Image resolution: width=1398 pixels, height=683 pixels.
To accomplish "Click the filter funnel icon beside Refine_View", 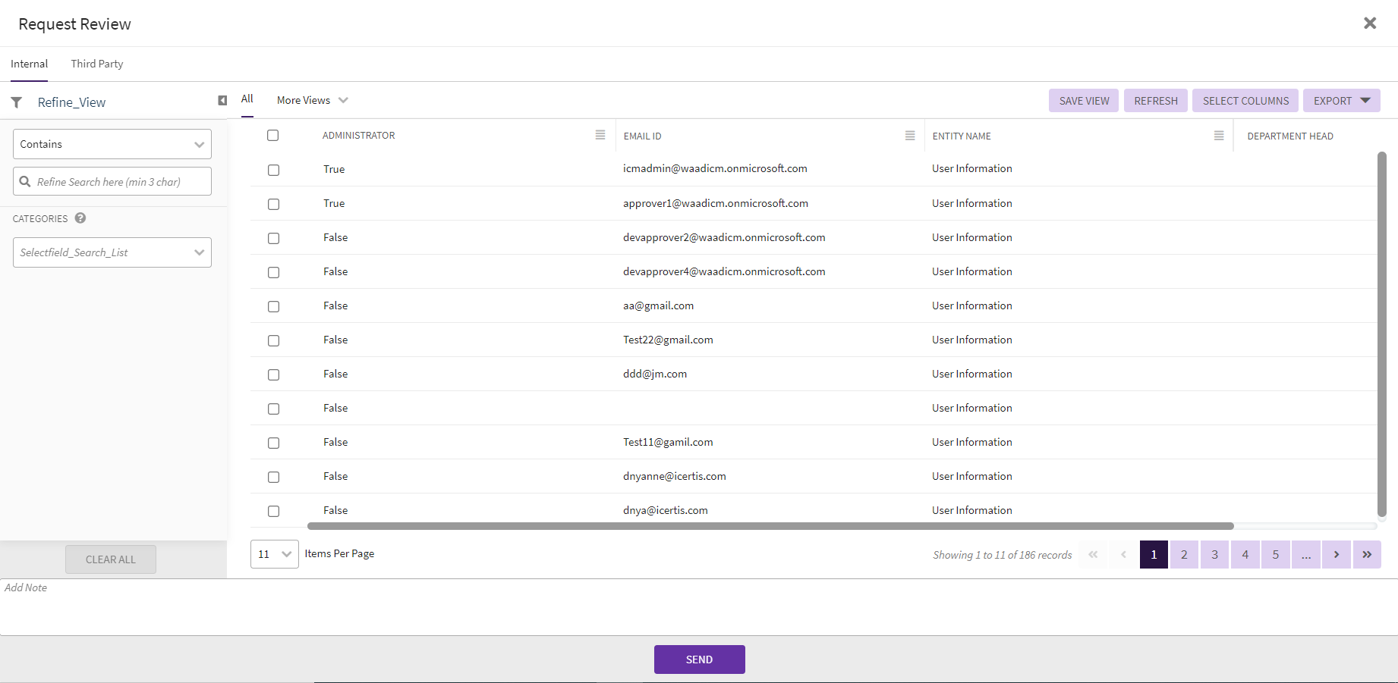I will pyautogui.click(x=16, y=102).
